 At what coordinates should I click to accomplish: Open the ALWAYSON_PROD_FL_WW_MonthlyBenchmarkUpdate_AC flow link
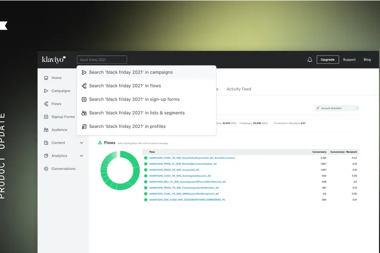coord(183,164)
